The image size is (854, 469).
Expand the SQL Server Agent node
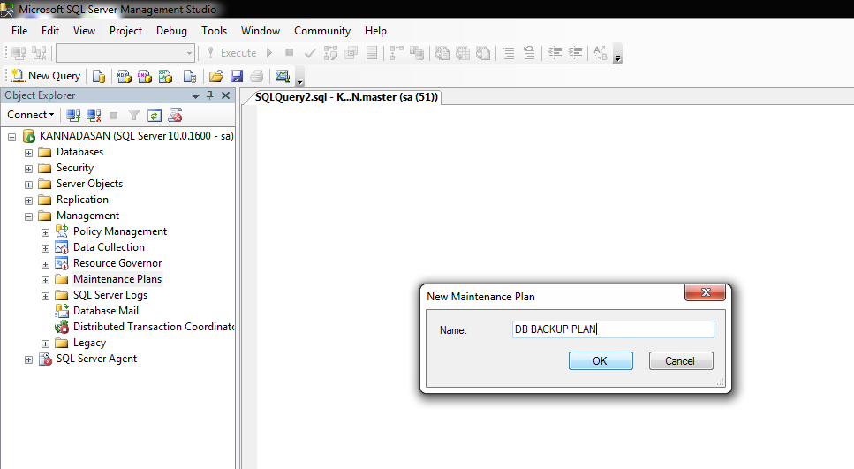(29, 359)
